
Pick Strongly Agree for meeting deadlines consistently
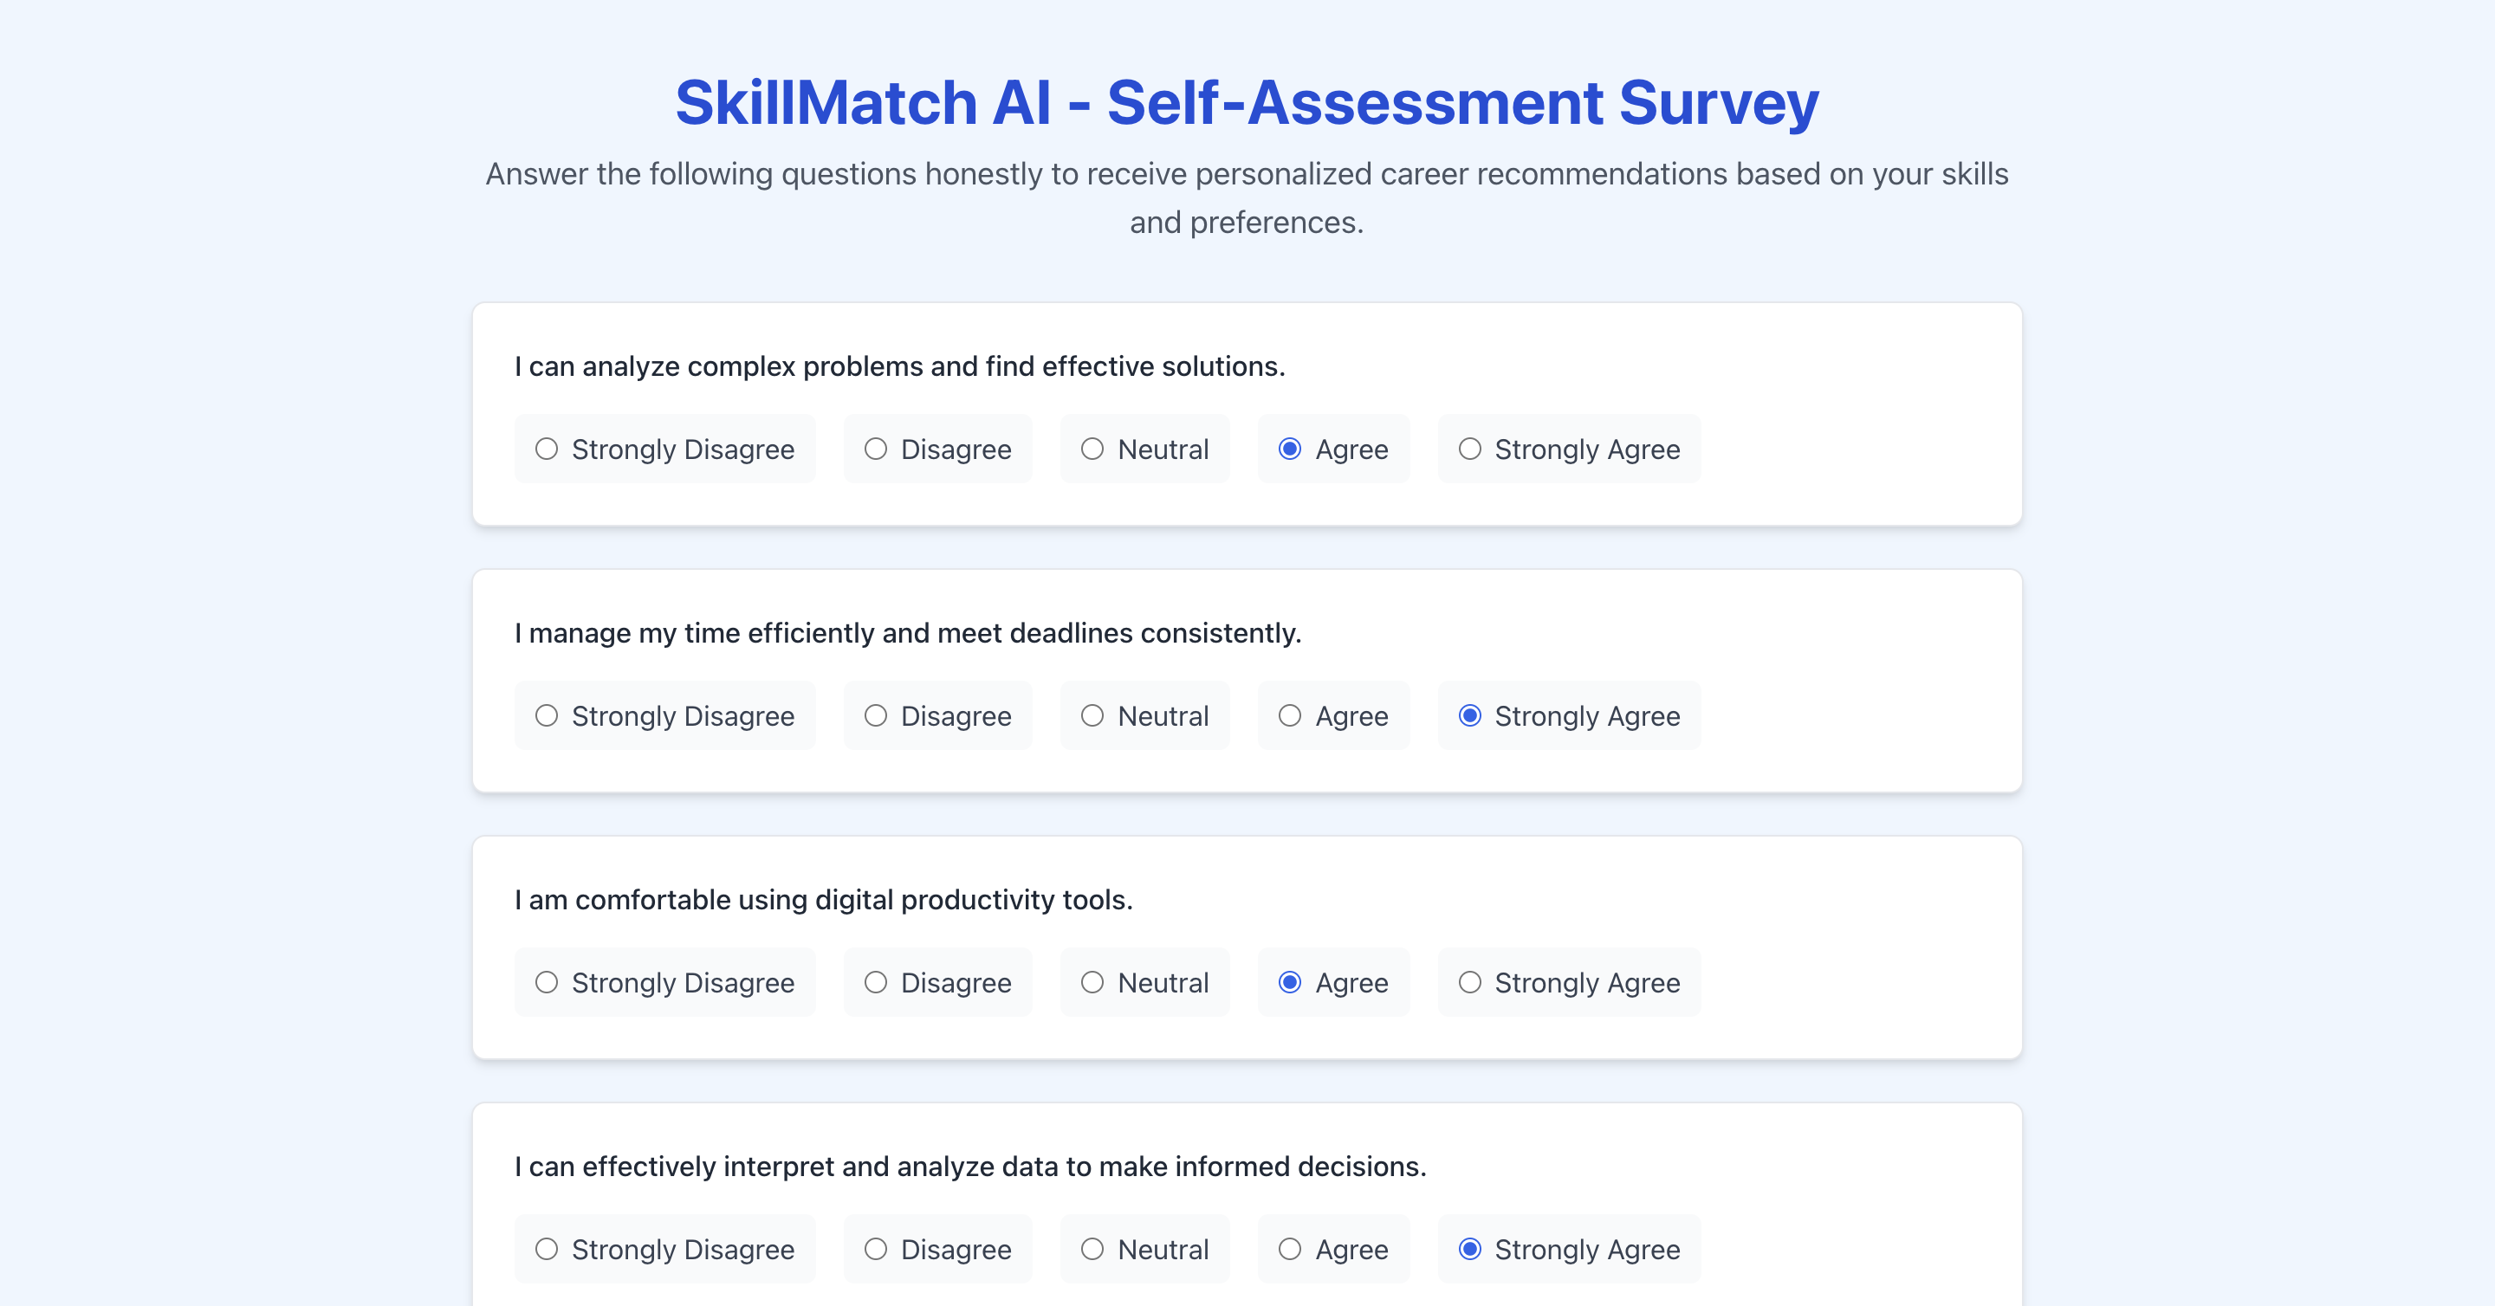[x=1470, y=716]
